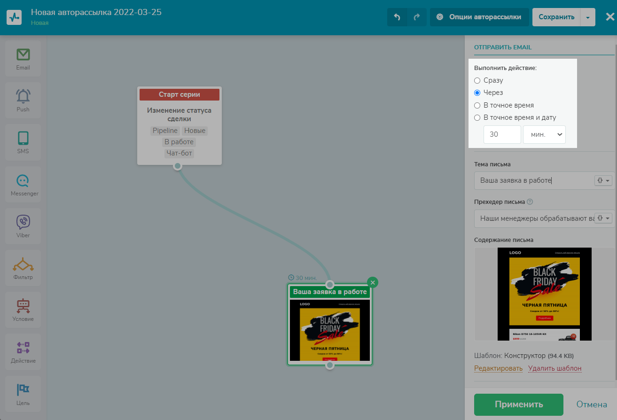Add the Фильтр block from sidebar

(x=23, y=267)
